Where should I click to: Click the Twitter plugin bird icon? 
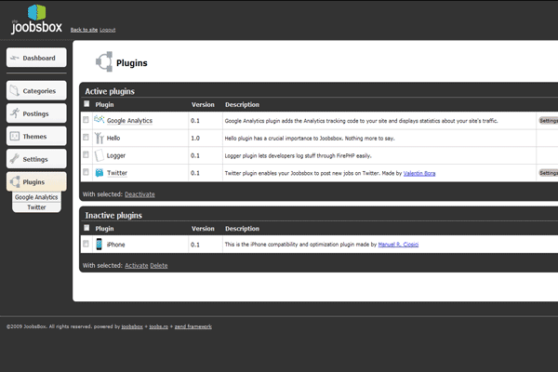click(x=99, y=173)
